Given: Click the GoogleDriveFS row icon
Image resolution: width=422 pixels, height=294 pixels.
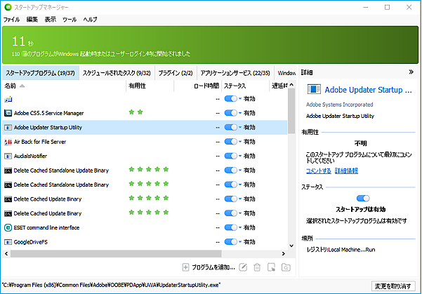Looking at the screenshot, I should 8,242.
